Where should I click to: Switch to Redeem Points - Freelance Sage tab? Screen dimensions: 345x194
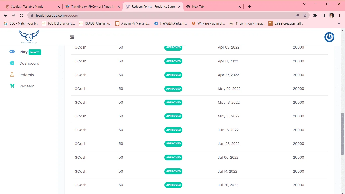(x=153, y=7)
